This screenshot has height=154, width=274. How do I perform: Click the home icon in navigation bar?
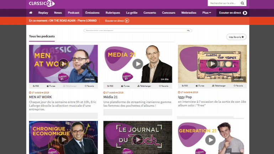click(x=31, y=13)
